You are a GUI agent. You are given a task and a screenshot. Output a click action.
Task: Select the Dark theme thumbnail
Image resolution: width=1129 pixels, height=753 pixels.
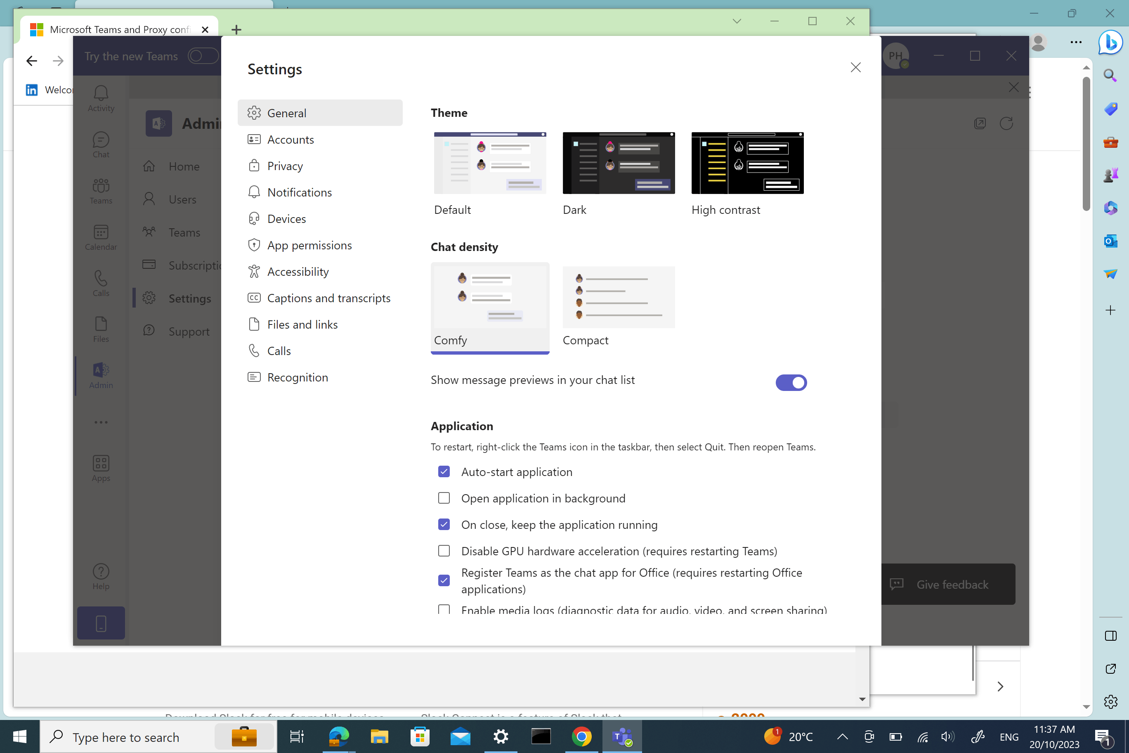(x=618, y=163)
